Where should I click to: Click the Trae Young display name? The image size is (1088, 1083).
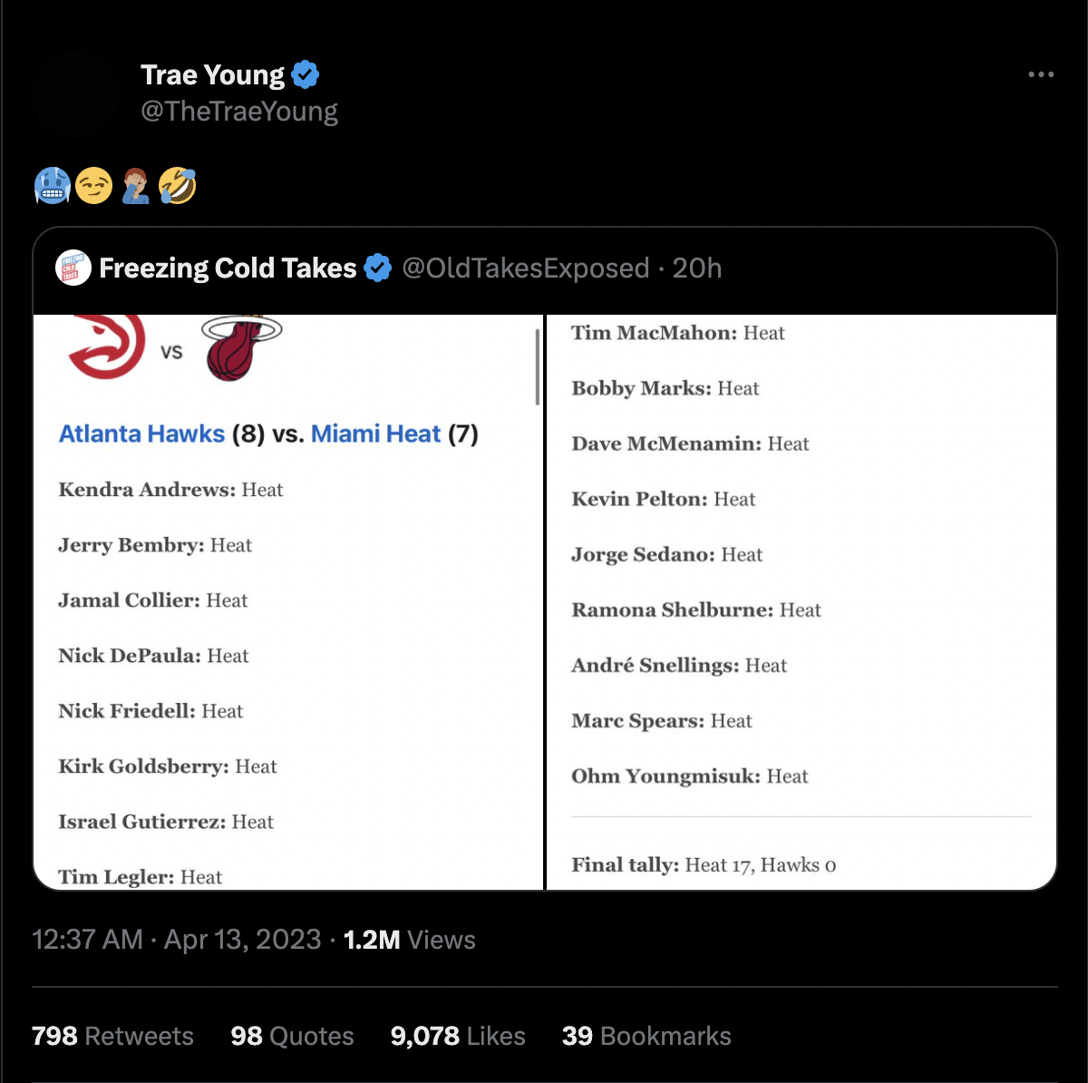212,74
